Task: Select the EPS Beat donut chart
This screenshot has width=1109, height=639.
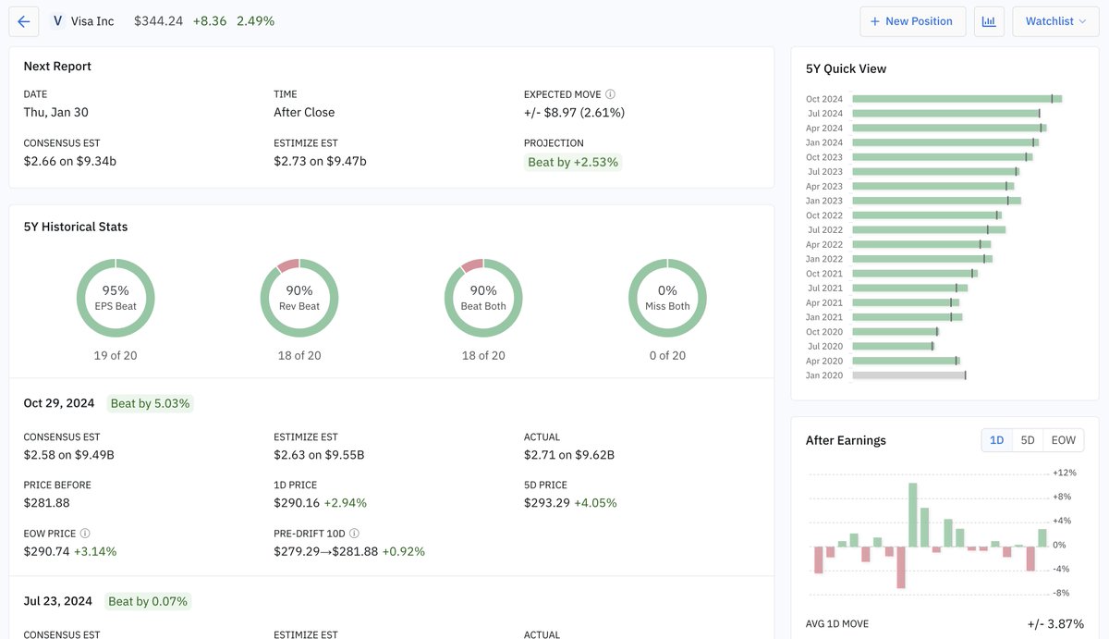Action: [115, 297]
